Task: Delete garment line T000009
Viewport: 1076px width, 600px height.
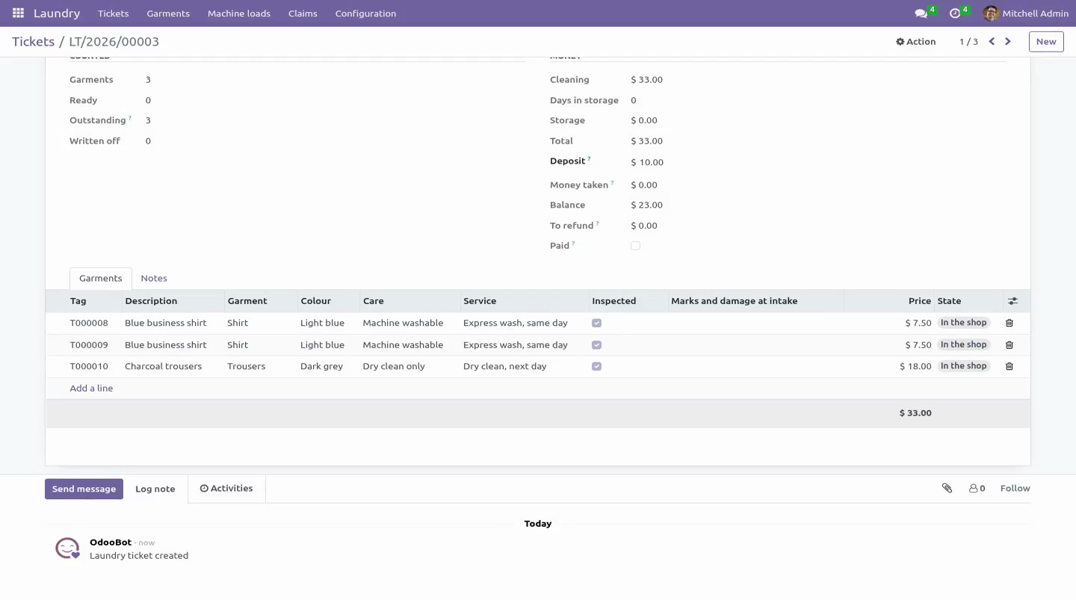Action: pyautogui.click(x=1009, y=345)
